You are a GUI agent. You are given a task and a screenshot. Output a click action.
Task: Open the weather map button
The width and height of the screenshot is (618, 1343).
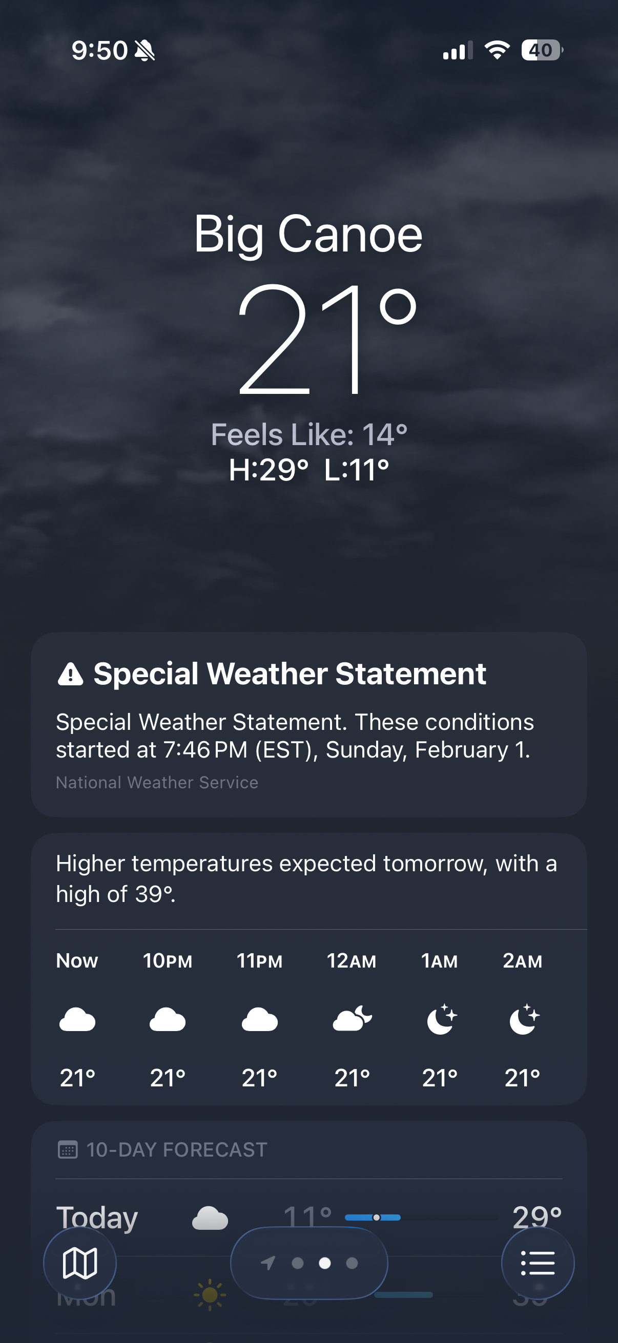point(80,1263)
